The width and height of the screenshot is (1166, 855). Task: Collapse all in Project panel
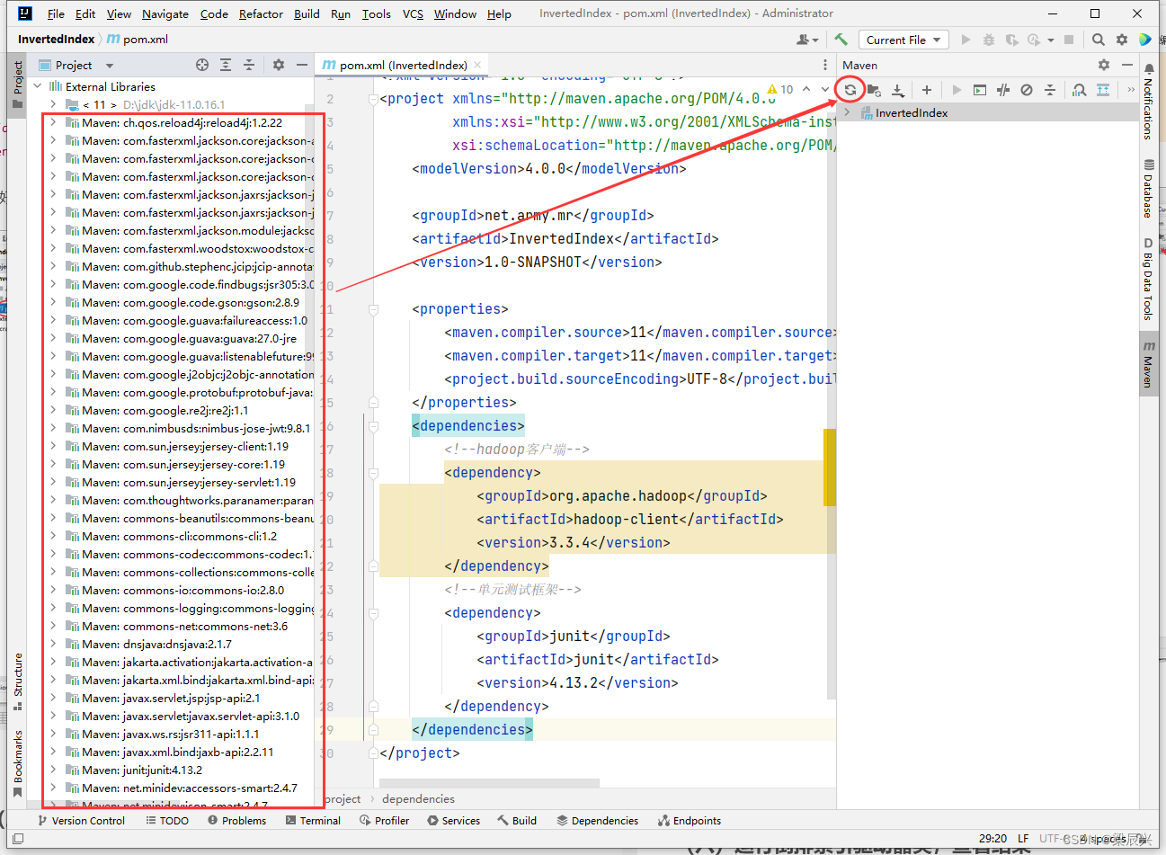pyautogui.click(x=249, y=65)
